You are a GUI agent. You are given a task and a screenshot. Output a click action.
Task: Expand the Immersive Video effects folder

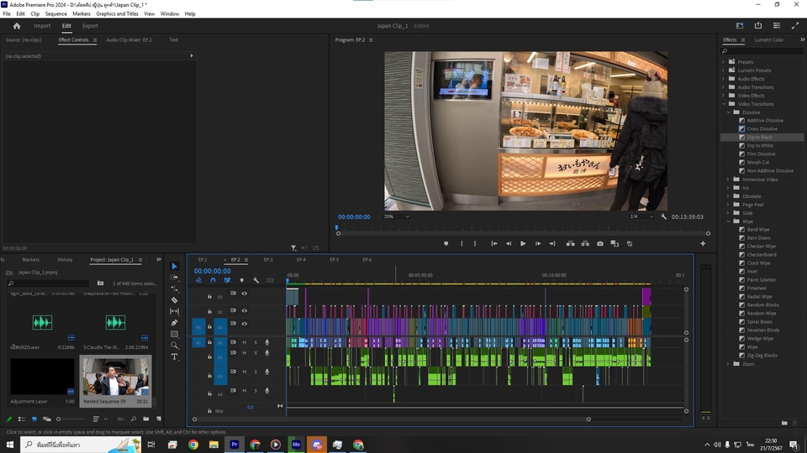pyautogui.click(x=728, y=180)
